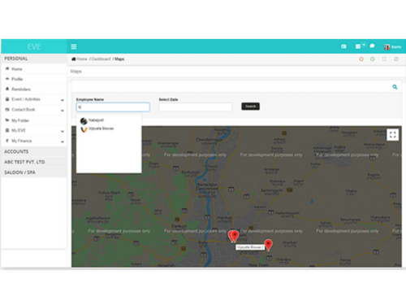This screenshot has height=305, width=406.
Task: Open the ABC TEST PVT. LTD. section
Action: click(x=34, y=162)
